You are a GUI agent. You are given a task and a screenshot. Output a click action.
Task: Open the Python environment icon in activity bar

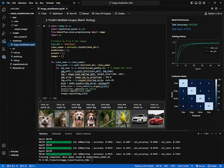(4, 57)
